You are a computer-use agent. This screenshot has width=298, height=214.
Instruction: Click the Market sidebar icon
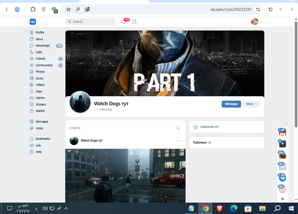(x=32, y=111)
